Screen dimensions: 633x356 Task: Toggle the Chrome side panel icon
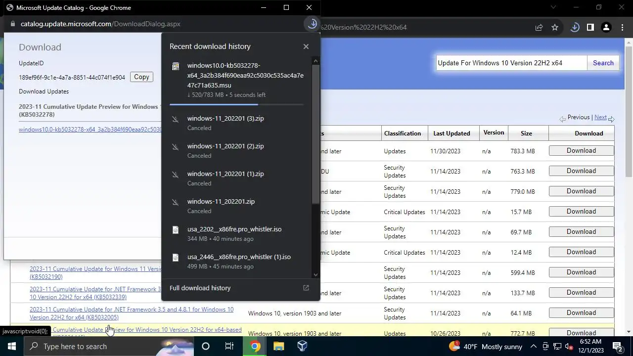point(590,27)
